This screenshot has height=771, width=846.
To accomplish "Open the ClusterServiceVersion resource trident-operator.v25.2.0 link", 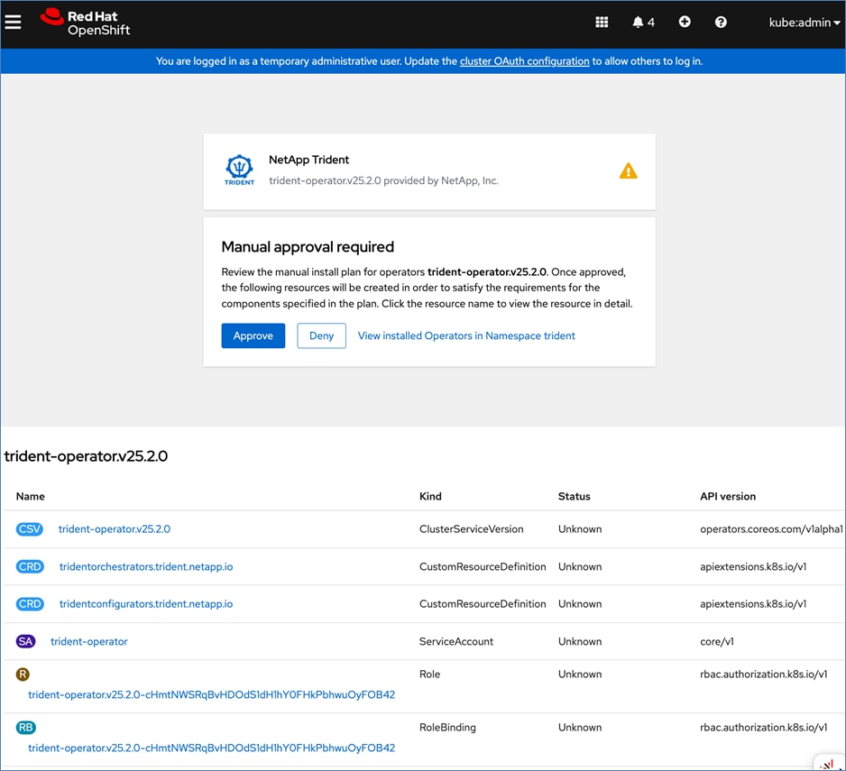I will (115, 528).
